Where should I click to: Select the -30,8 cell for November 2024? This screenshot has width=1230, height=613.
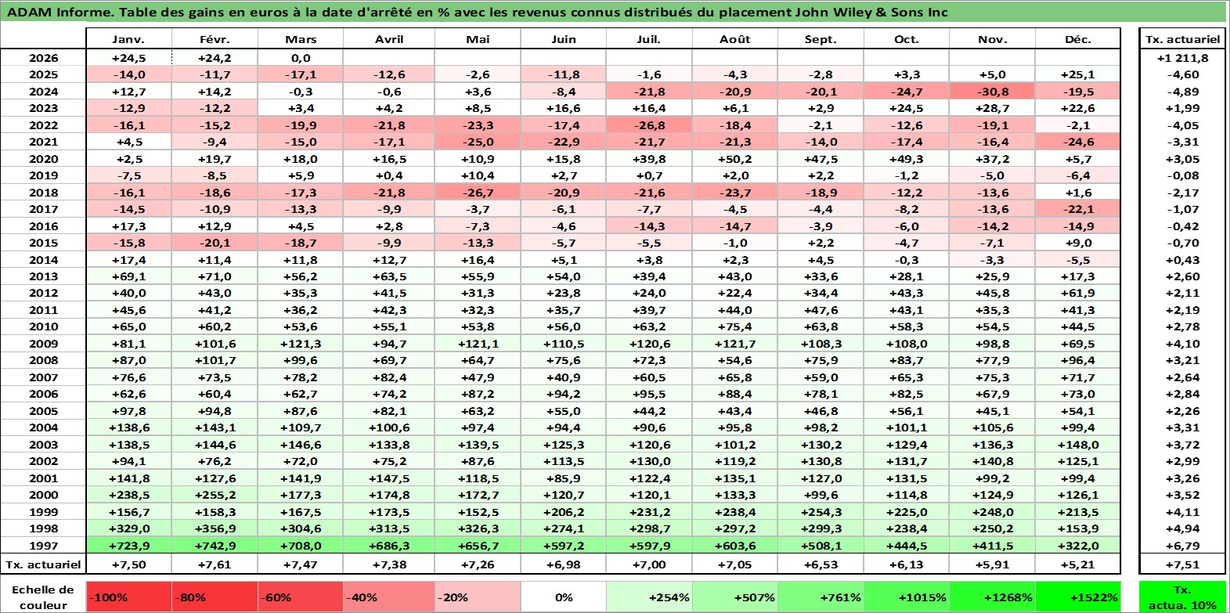[992, 92]
